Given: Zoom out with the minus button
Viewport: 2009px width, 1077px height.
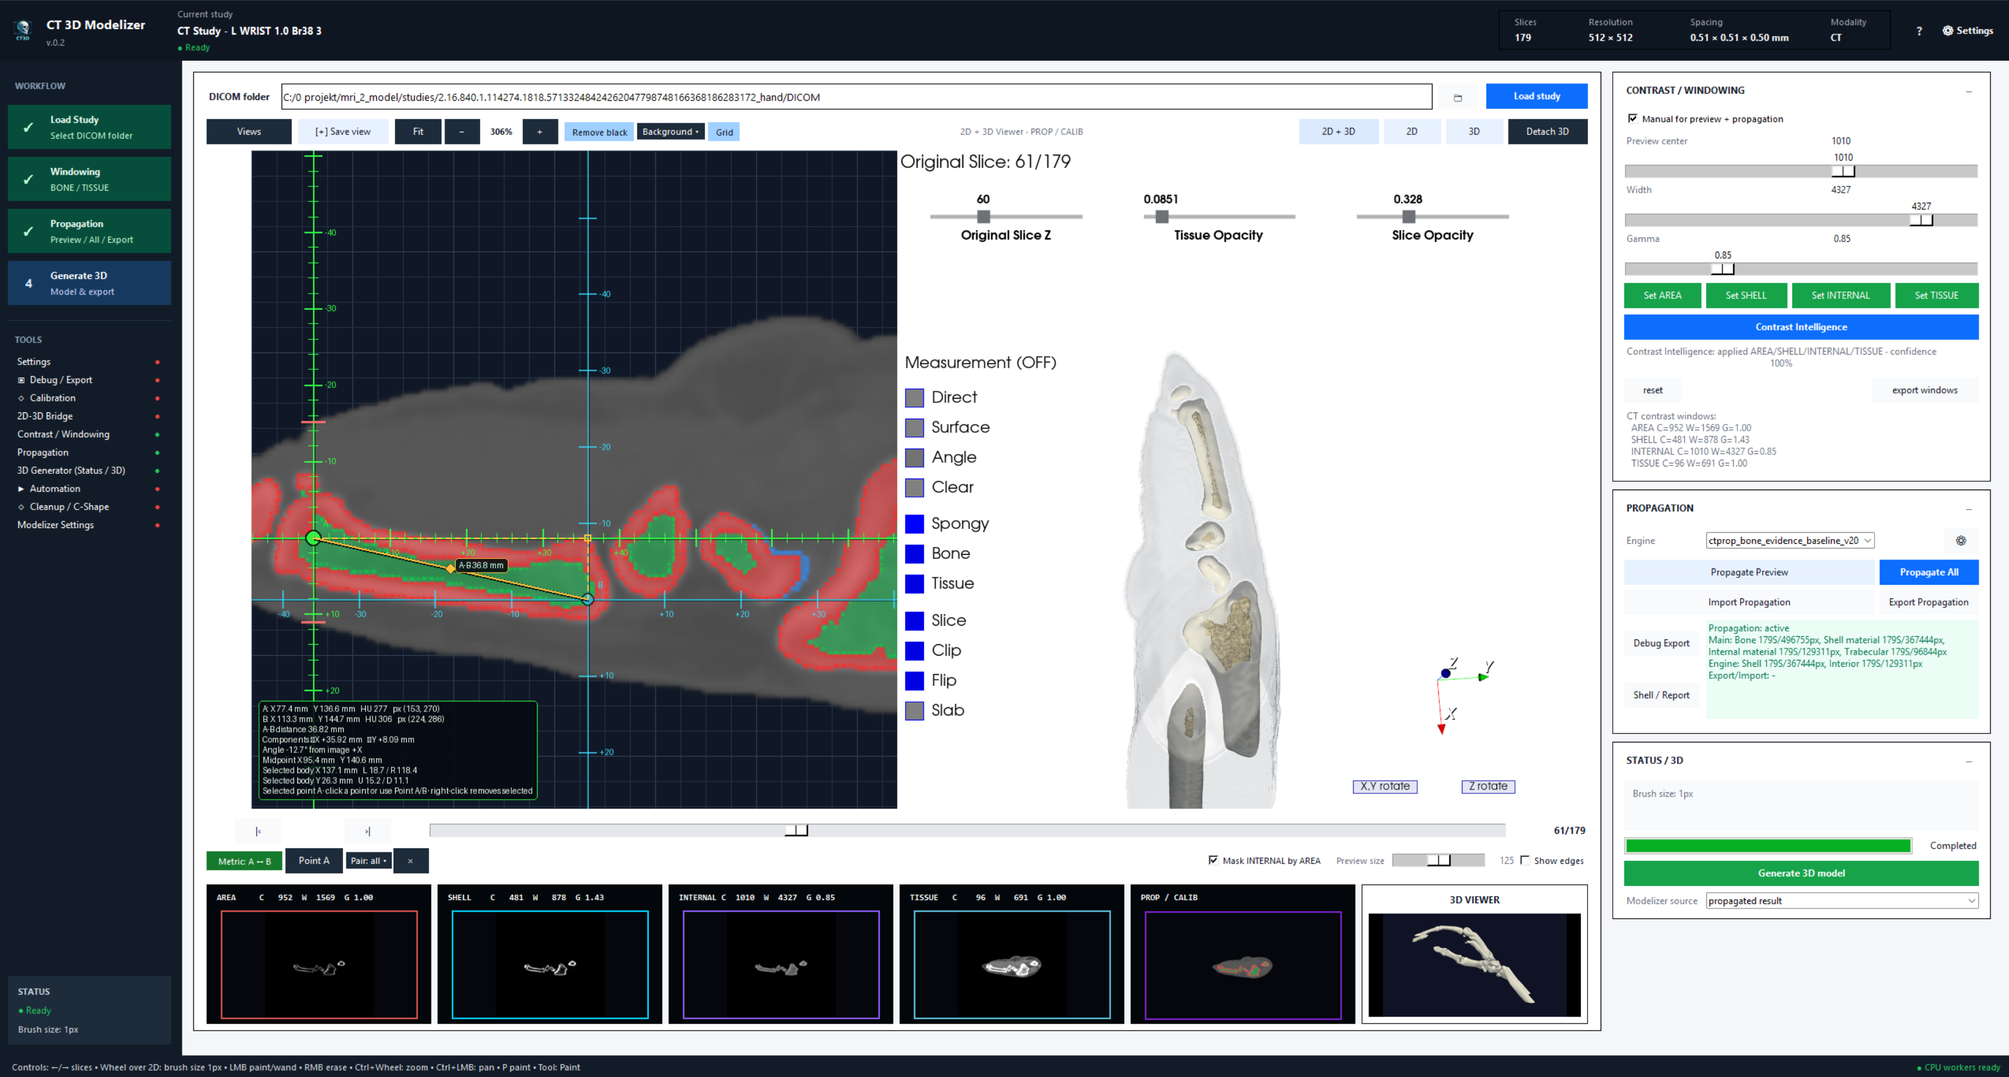Looking at the screenshot, I should (462, 132).
